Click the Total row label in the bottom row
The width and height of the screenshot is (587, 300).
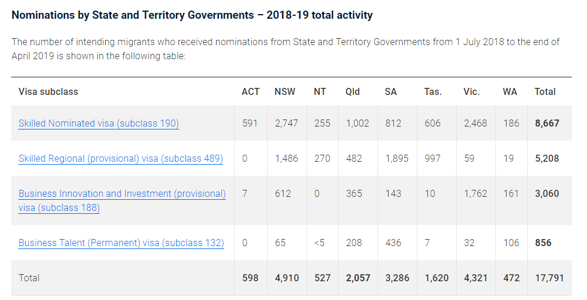click(29, 278)
